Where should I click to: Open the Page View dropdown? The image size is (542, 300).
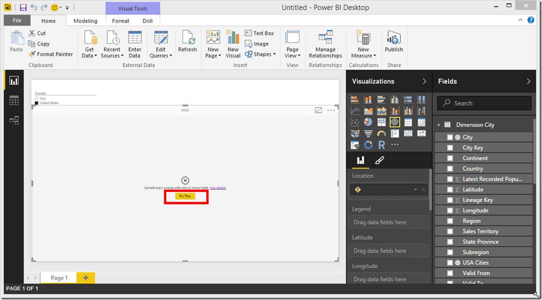[293, 45]
